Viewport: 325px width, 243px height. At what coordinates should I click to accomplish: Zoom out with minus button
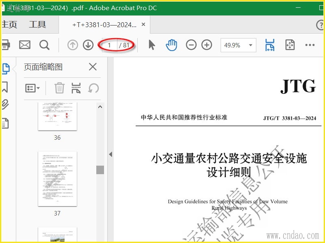(191, 45)
